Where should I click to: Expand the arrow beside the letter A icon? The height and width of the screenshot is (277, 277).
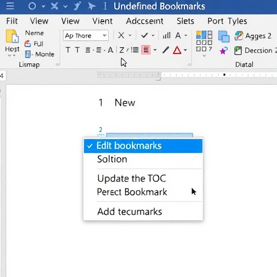click(186, 35)
